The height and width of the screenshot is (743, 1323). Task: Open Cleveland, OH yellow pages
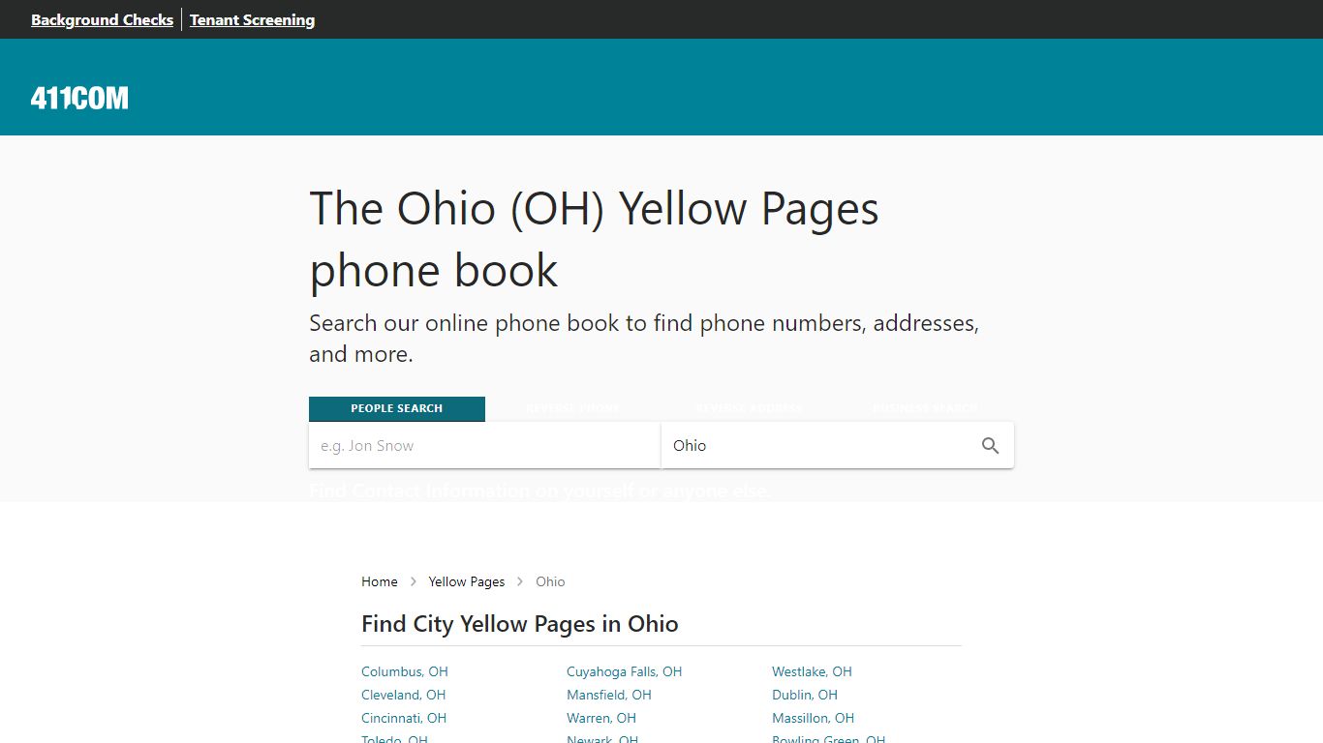[x=404, y=695]
